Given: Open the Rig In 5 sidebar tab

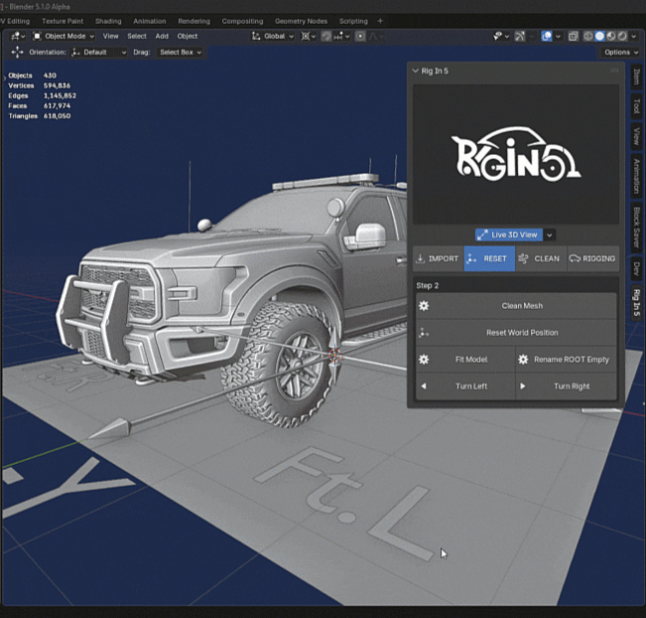Looking at the screenshot, I should pyautogui.click(x=636, y=303).
